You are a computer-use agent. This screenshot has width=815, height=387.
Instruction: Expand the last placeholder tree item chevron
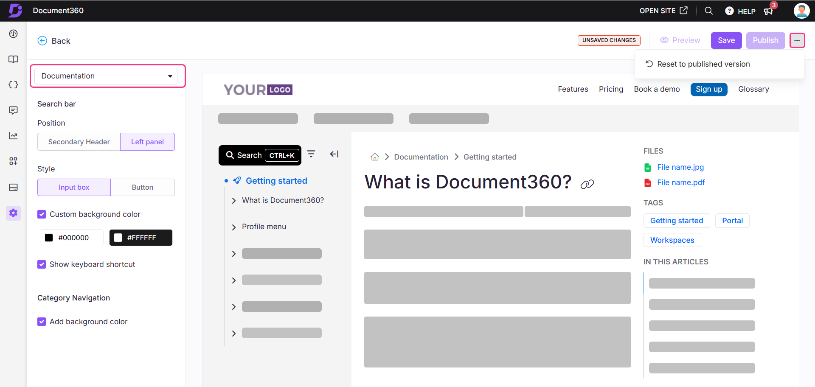coord(234,334)
